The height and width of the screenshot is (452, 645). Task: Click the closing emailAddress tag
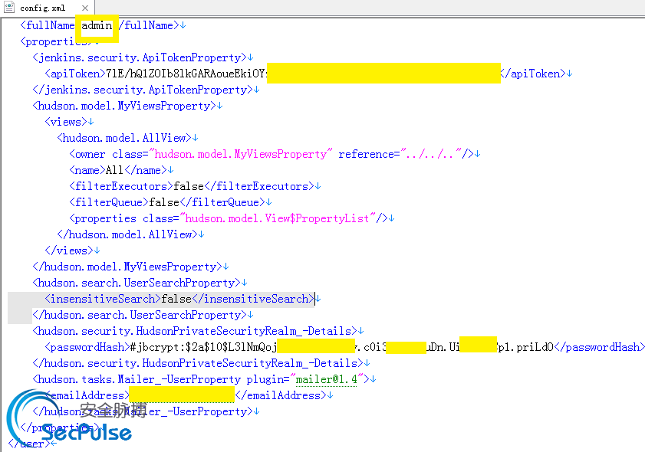coord(281,395)
